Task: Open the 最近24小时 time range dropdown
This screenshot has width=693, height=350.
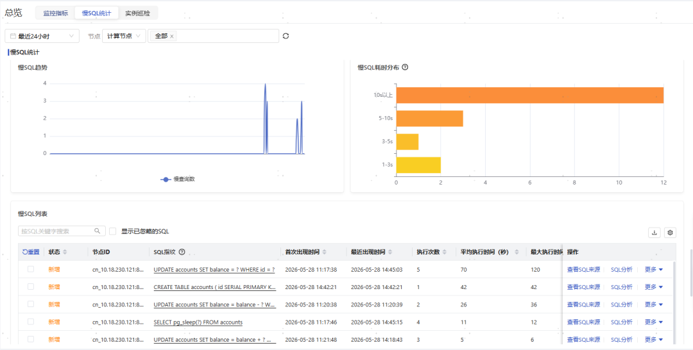Action: pos(42,36)
